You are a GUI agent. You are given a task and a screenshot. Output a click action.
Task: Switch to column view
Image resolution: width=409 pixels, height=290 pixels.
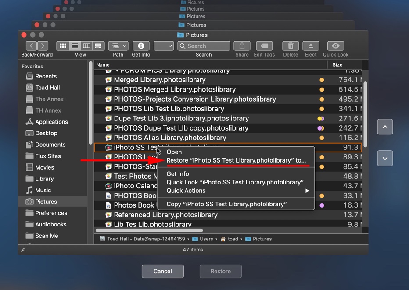[x=86, y=46]
